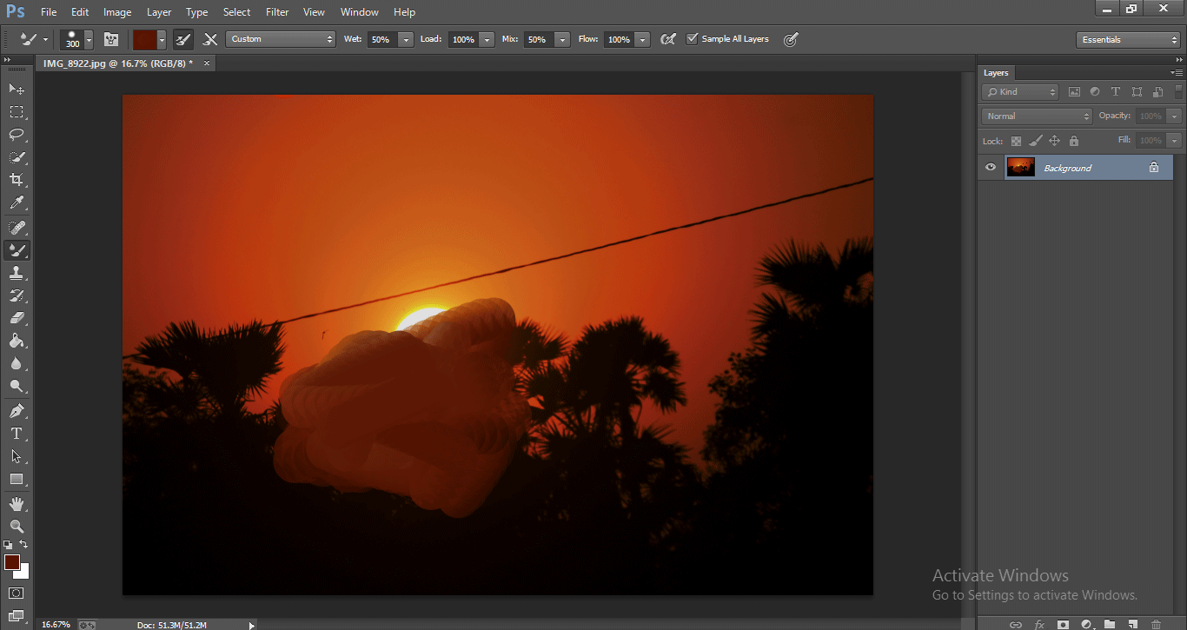
Task: Click the Delete layer trash icon
Action: click(x=1156, y=624)
